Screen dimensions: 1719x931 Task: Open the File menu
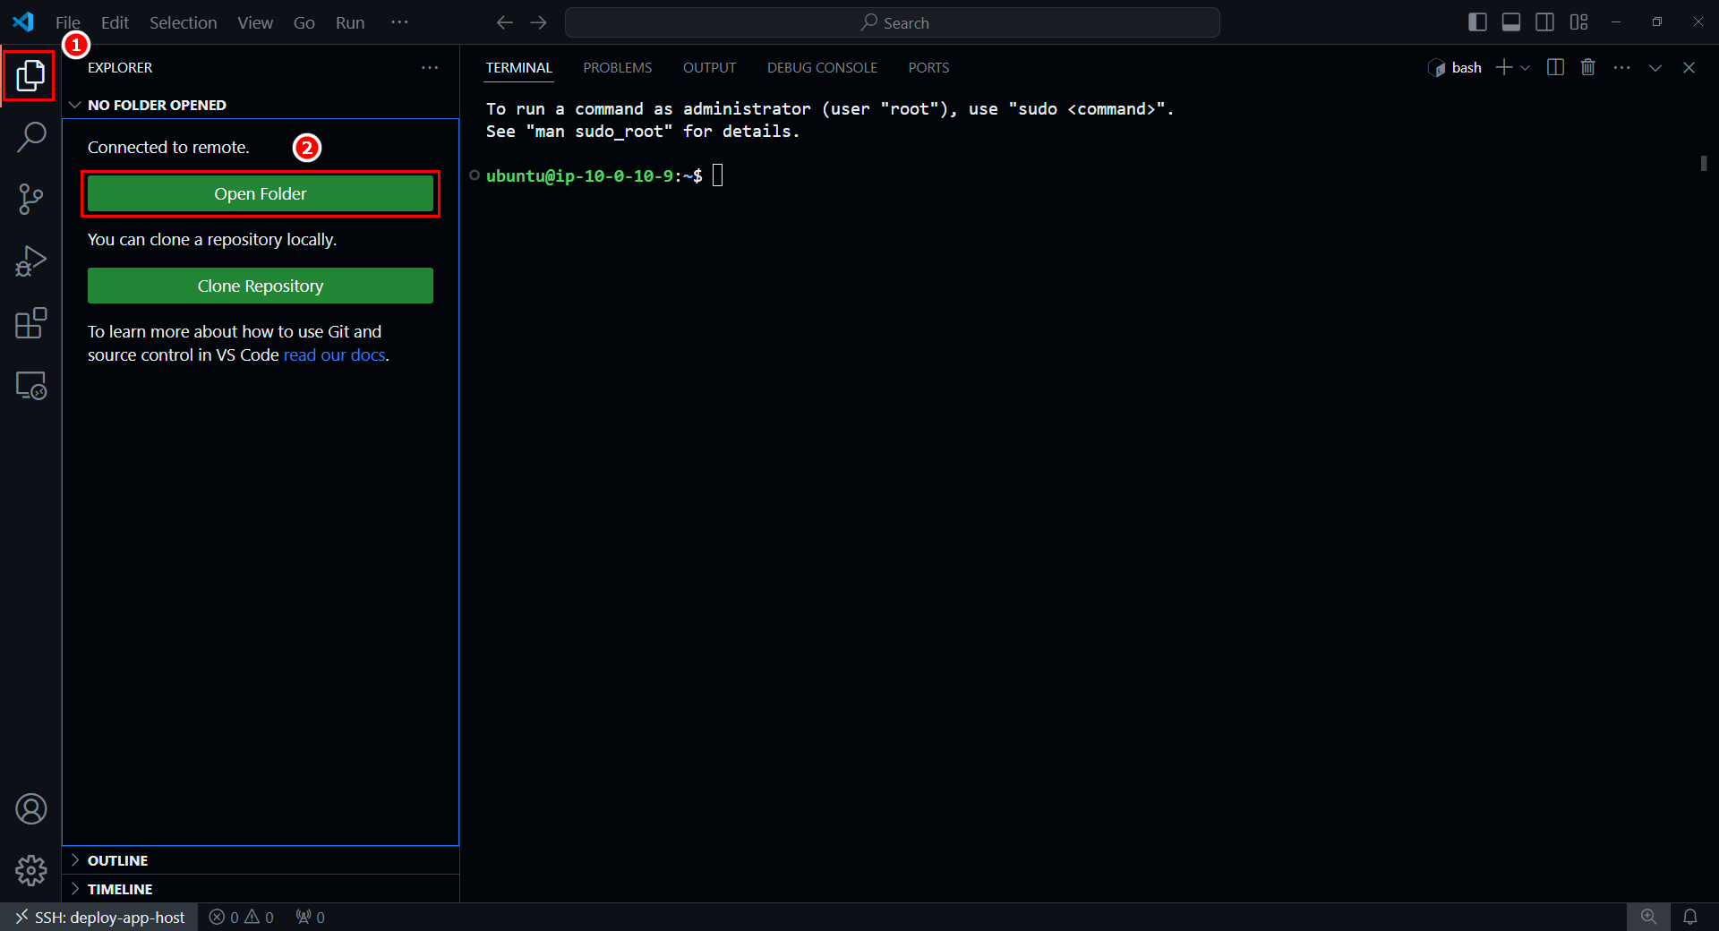coord(68,22)
